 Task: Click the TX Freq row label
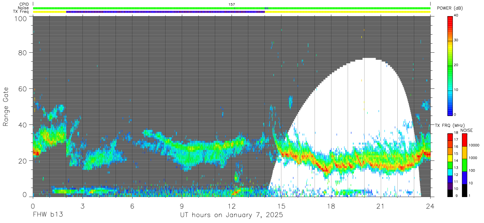click(20, 12)
